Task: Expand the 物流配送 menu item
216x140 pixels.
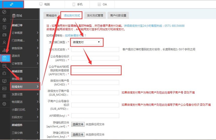Action: (25, 102)
